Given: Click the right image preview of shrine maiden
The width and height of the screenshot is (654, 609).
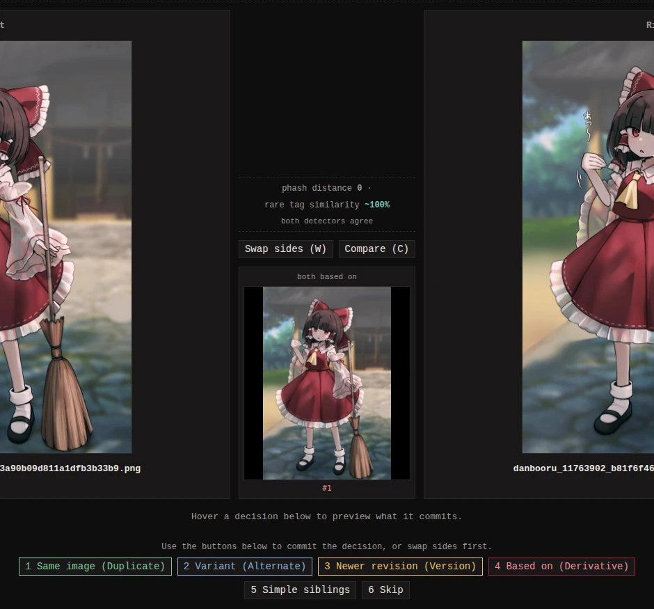Looking at the screenshot, I should click(588, 247).
